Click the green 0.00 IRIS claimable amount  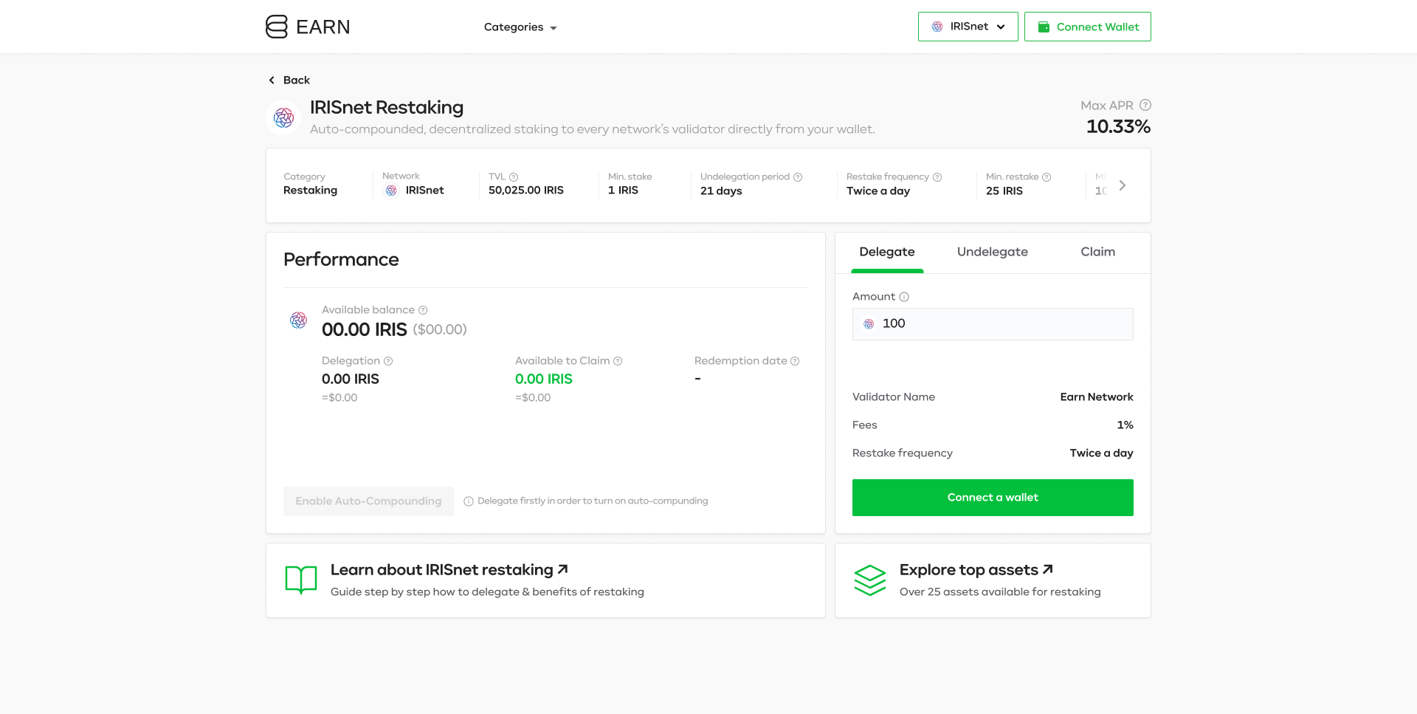pos(544,379)
